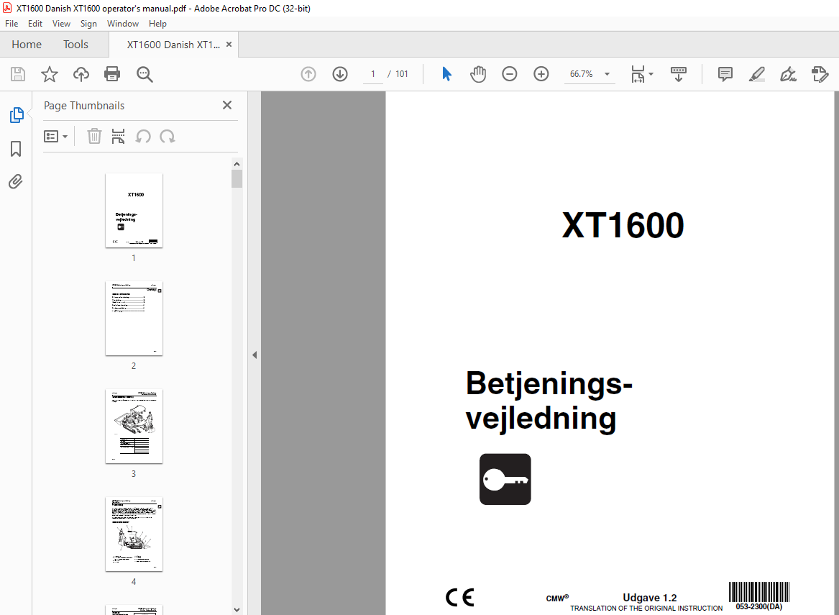
Task: Close the XT1600 Danish document tab
Action: (x=229, y=45)
